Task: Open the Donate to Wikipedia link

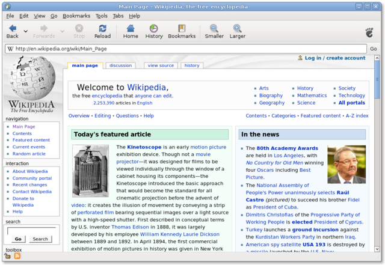Action: tap(23, 202)
